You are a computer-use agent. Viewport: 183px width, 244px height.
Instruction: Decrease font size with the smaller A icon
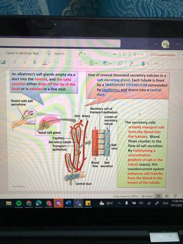25,62
